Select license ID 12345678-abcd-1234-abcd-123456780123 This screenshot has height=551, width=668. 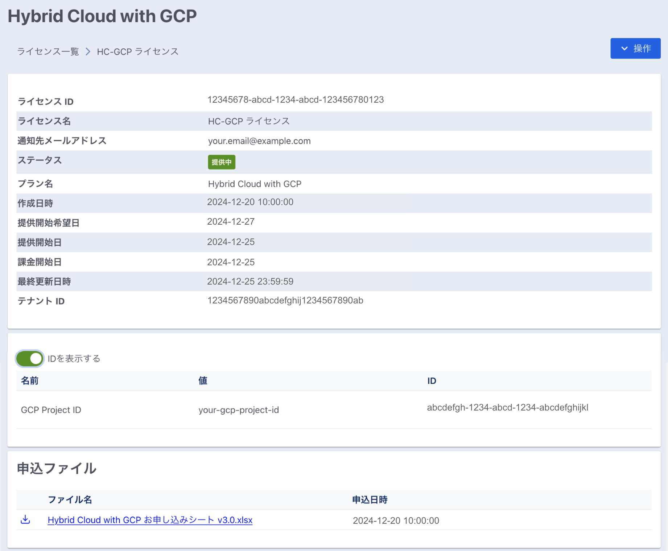[x=296, y=100]
